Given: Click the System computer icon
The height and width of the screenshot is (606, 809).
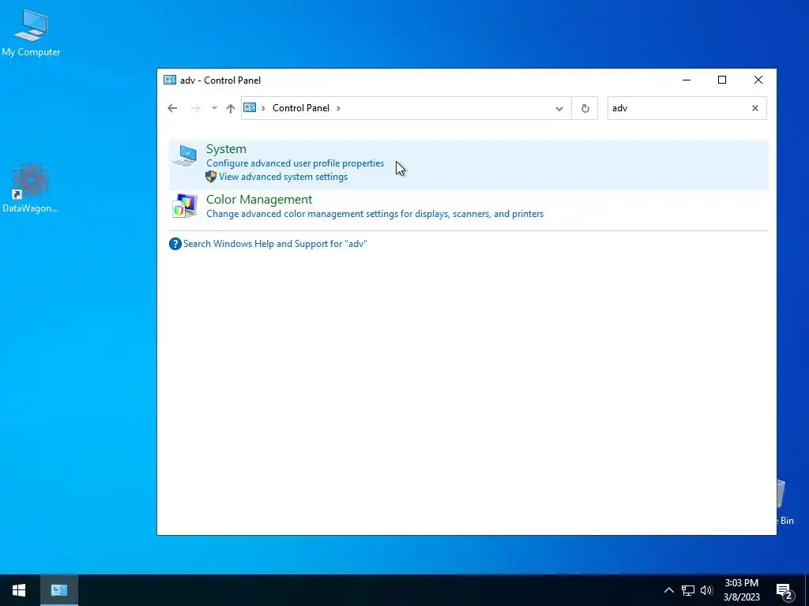Looking at the screenshot, I should tap(185, 155).
